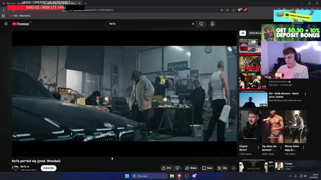Start voice search with microphone icon
This screenshot has width=321, height=180.
212,24
